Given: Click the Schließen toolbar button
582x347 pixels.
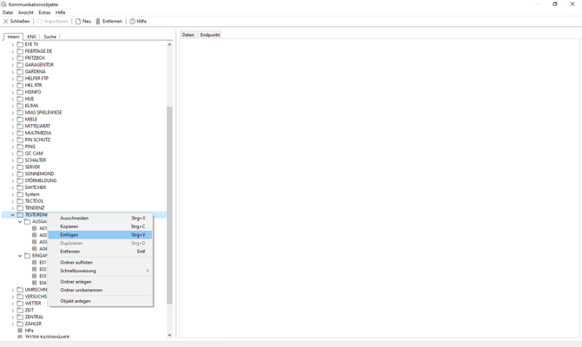Looking at the screenshot, I should 17,22.
